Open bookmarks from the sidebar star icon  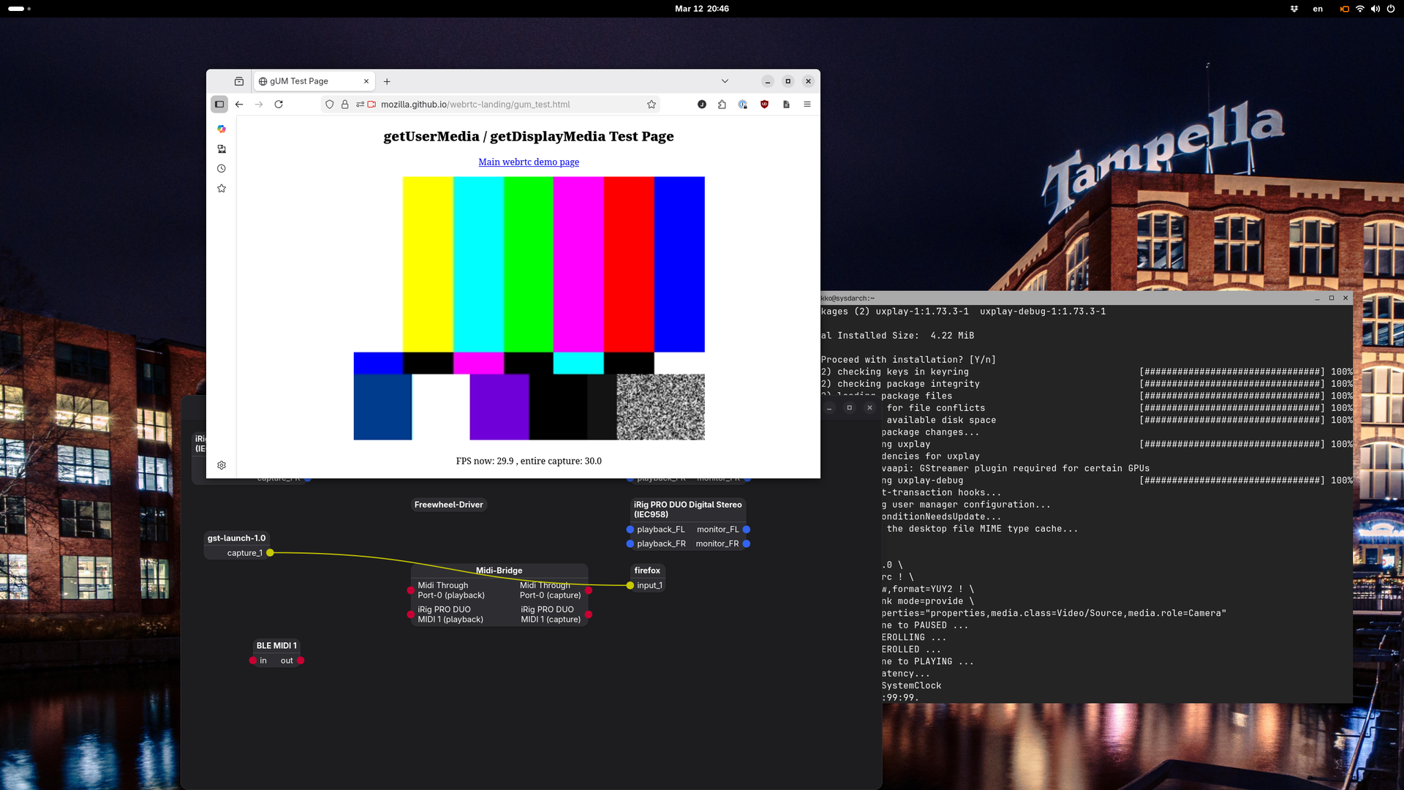[222, 188]
